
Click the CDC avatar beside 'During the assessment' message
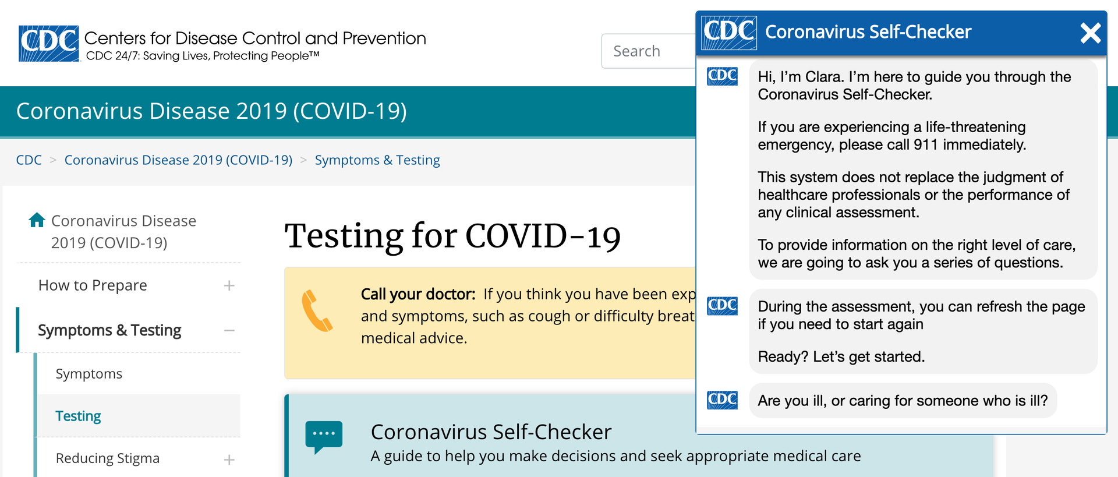pos(722,306)
